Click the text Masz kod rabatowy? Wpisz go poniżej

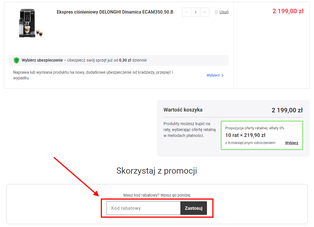point(157,195)
